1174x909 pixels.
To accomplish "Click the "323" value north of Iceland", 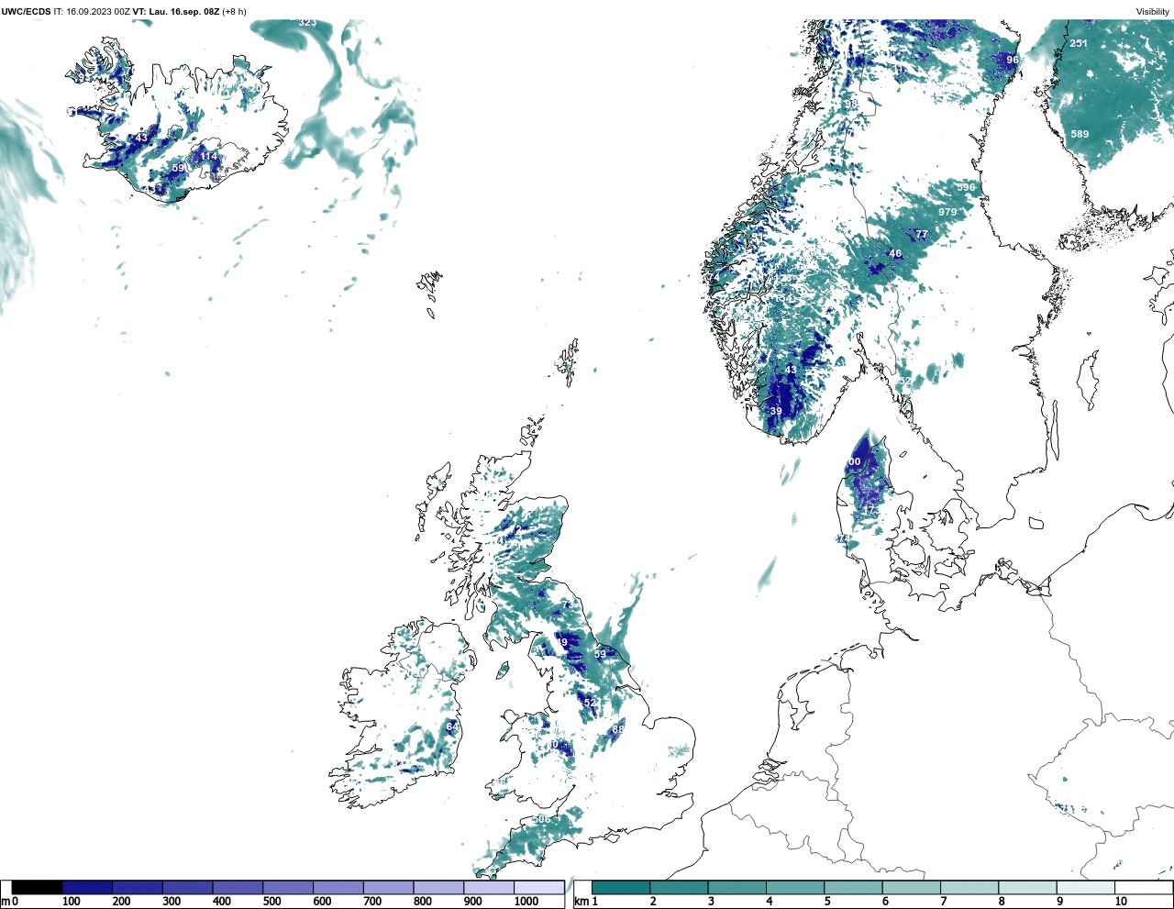I will coord(307,23).
